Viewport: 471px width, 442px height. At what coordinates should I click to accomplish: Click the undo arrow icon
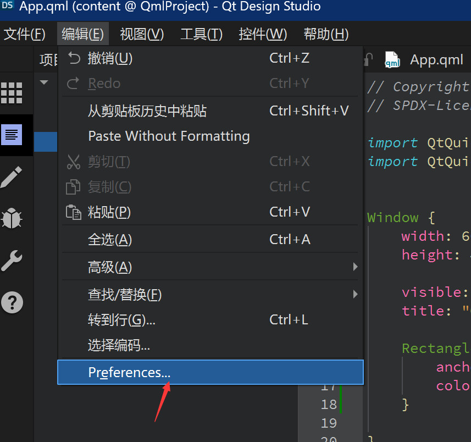[74, 58]
